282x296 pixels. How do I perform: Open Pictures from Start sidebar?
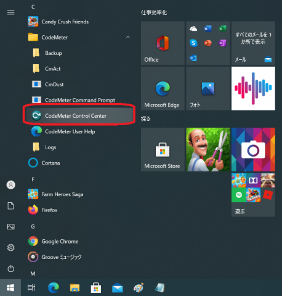coord(10,227)
